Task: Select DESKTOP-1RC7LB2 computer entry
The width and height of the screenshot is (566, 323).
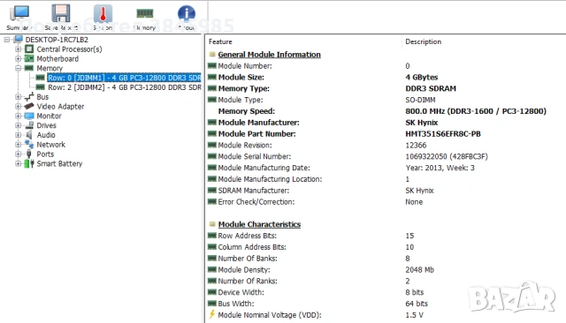Action: (57, 40)
